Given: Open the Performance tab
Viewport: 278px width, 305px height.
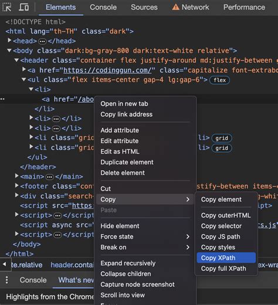Looking at the screenshot, I should tap(244, 7).
